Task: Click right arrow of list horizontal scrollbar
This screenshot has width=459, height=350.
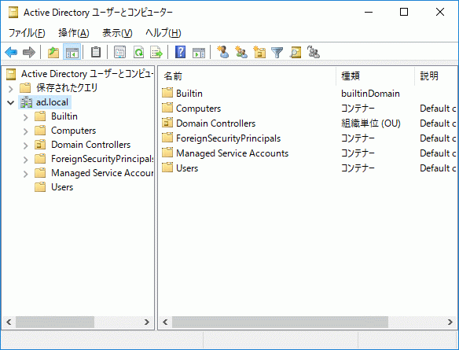Action: pos(450,322)
